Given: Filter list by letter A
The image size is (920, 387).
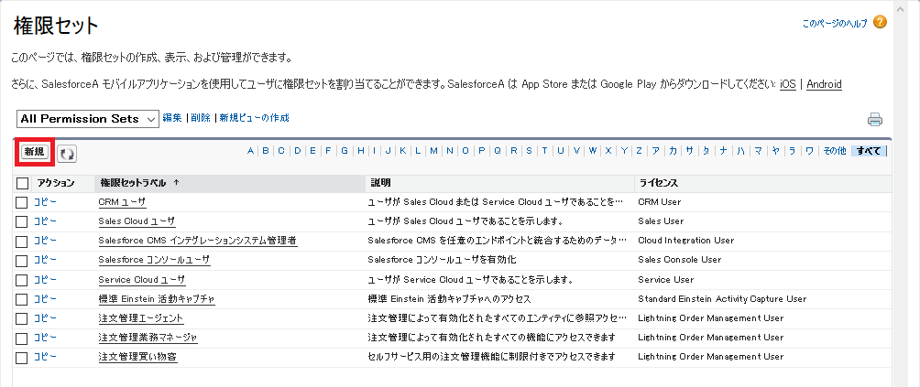Looking at the screenshot, I should [250, 150].
